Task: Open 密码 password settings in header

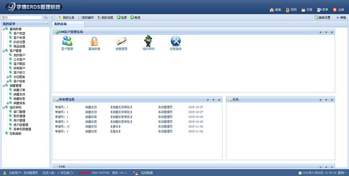Action: [291, 10]
